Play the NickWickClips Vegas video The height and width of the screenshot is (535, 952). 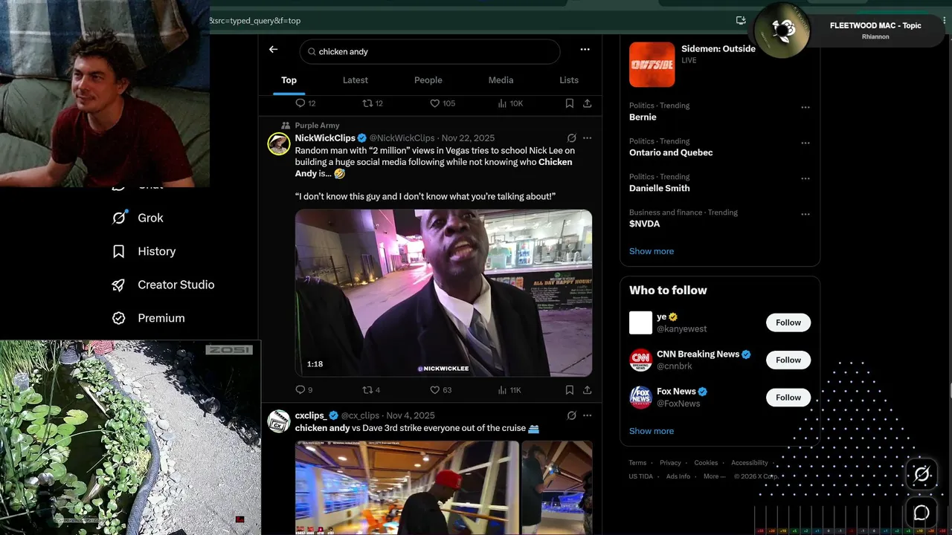click(x=443, y=293)
